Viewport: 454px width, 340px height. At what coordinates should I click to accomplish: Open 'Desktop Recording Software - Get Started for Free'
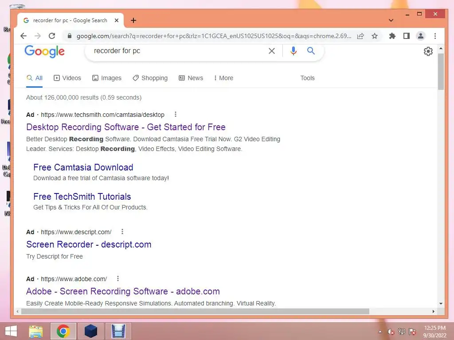(125, 127)
